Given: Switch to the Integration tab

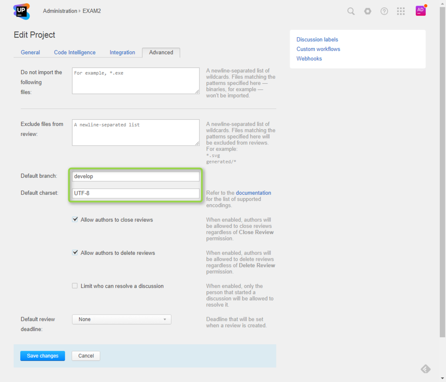Looking at the screenshot, I should coord(122,52).
